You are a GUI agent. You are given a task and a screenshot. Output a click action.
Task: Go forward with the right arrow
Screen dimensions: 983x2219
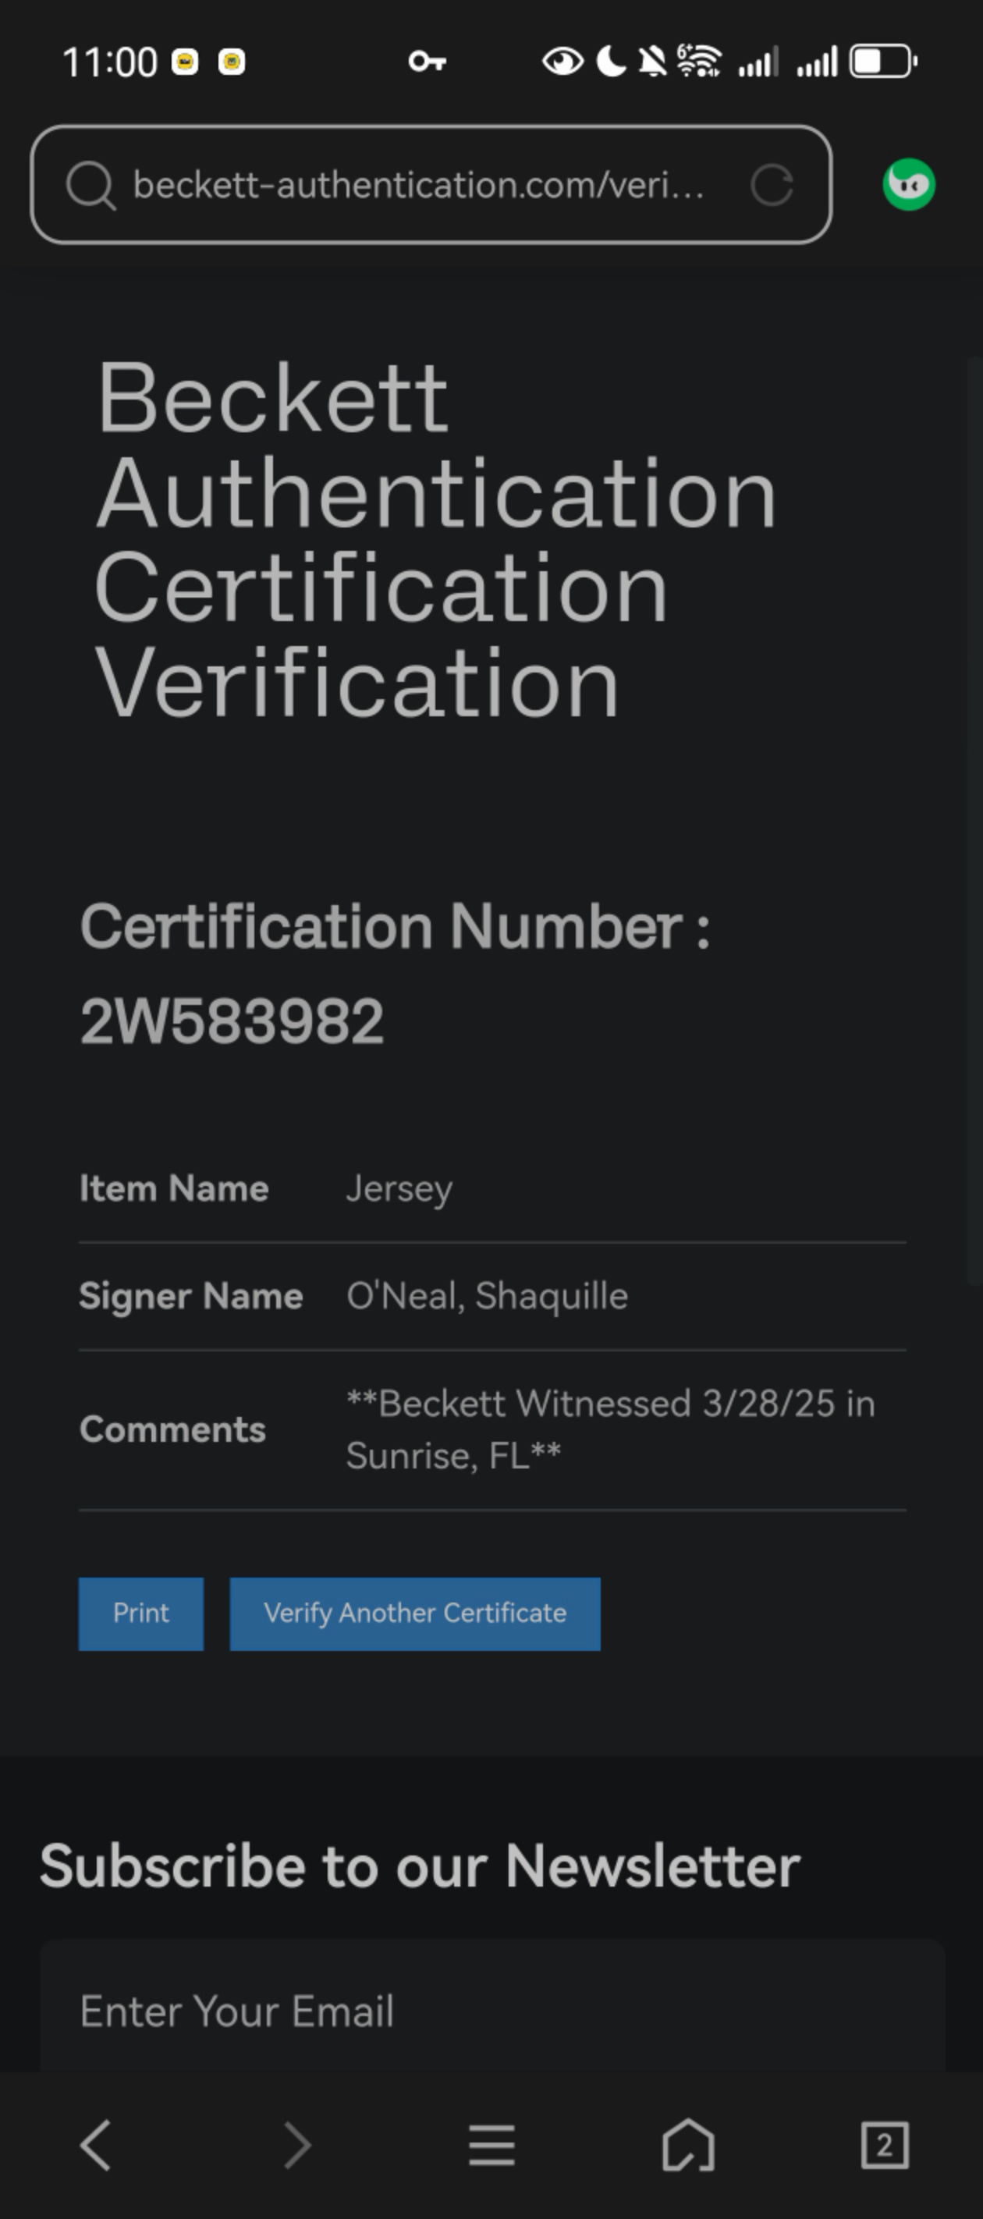tap(296, 2145)
